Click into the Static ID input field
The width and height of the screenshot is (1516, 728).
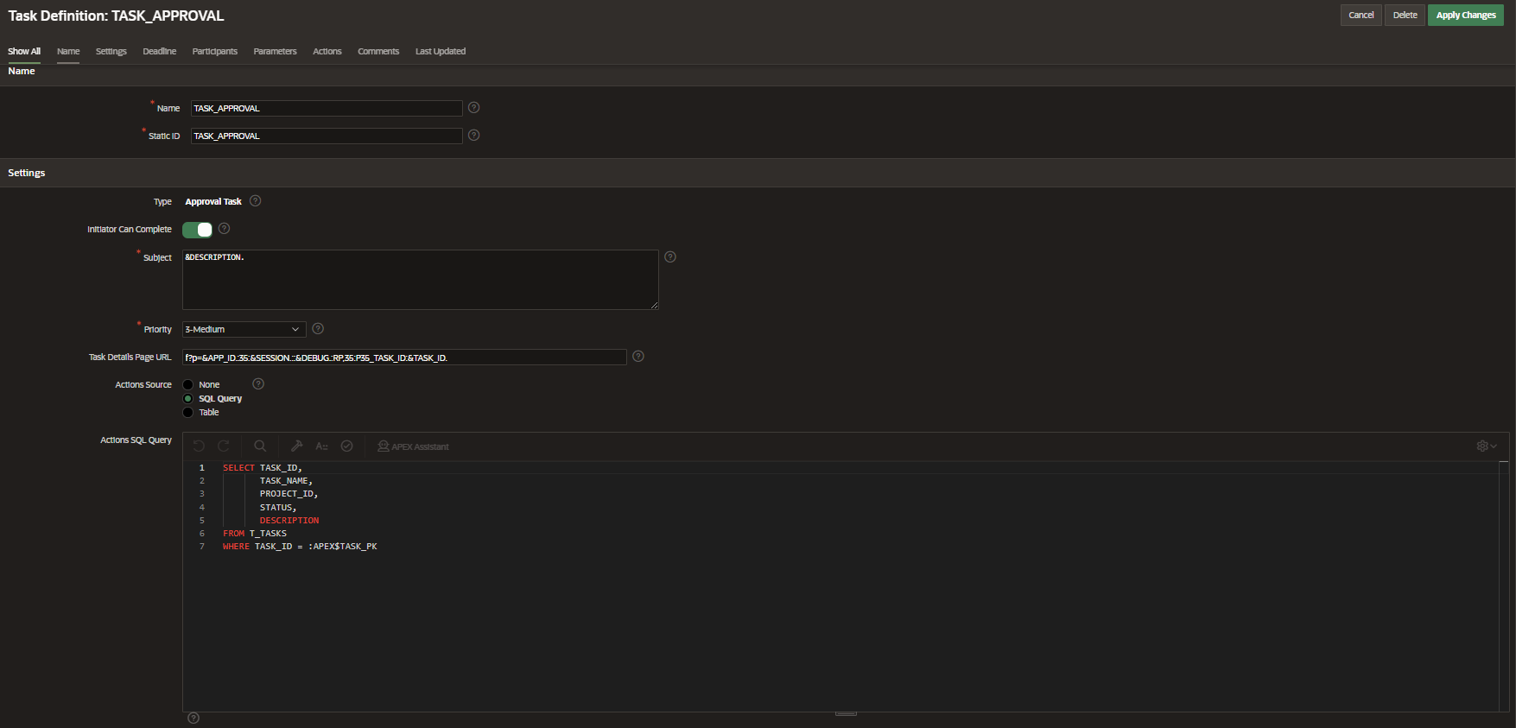(327, 136)
